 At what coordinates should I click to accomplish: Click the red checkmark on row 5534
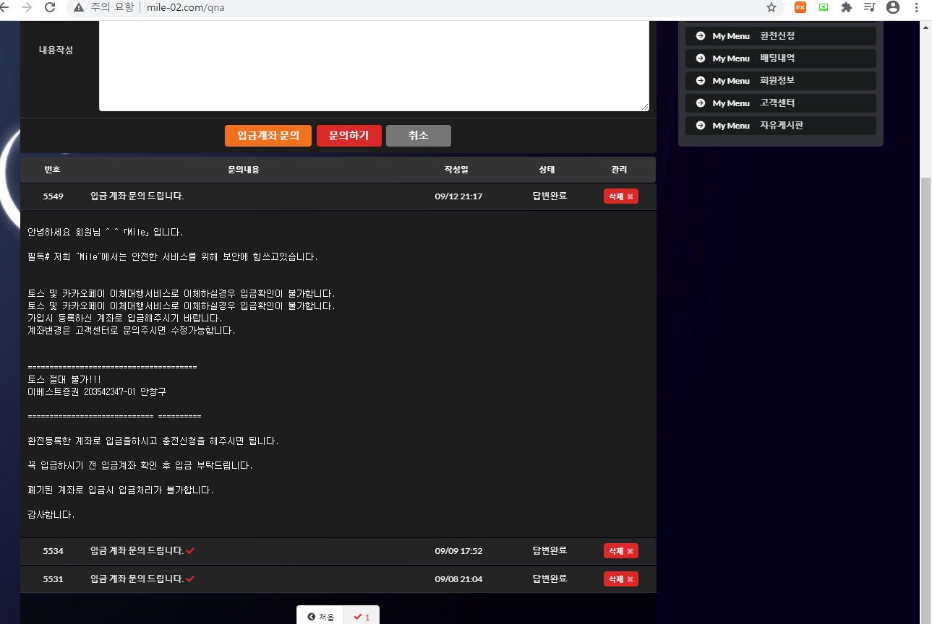190,550
